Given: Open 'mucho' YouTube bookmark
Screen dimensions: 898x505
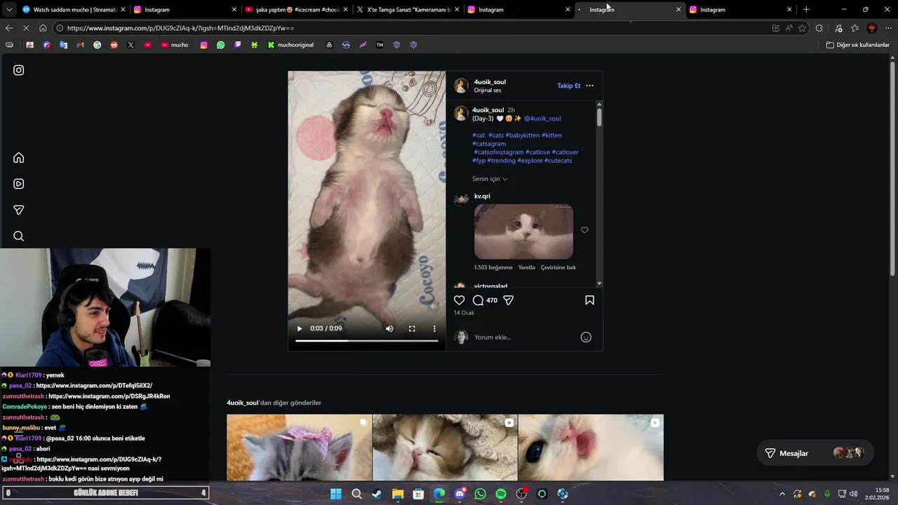Looking at the screenshot, I should pos(175,45).
